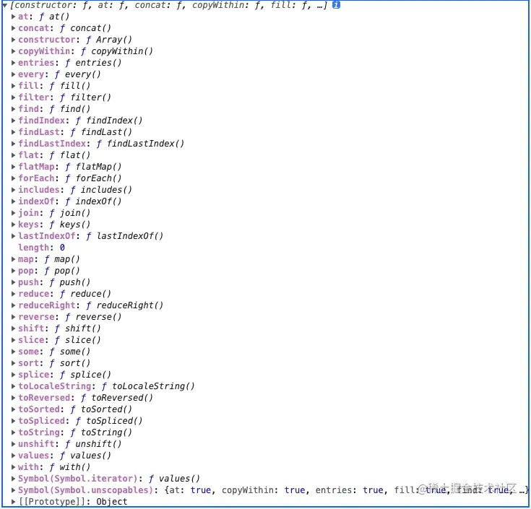Expand the splice function arrow
The height and width of the screenshot is (509, 531).
tap(13, 374)
